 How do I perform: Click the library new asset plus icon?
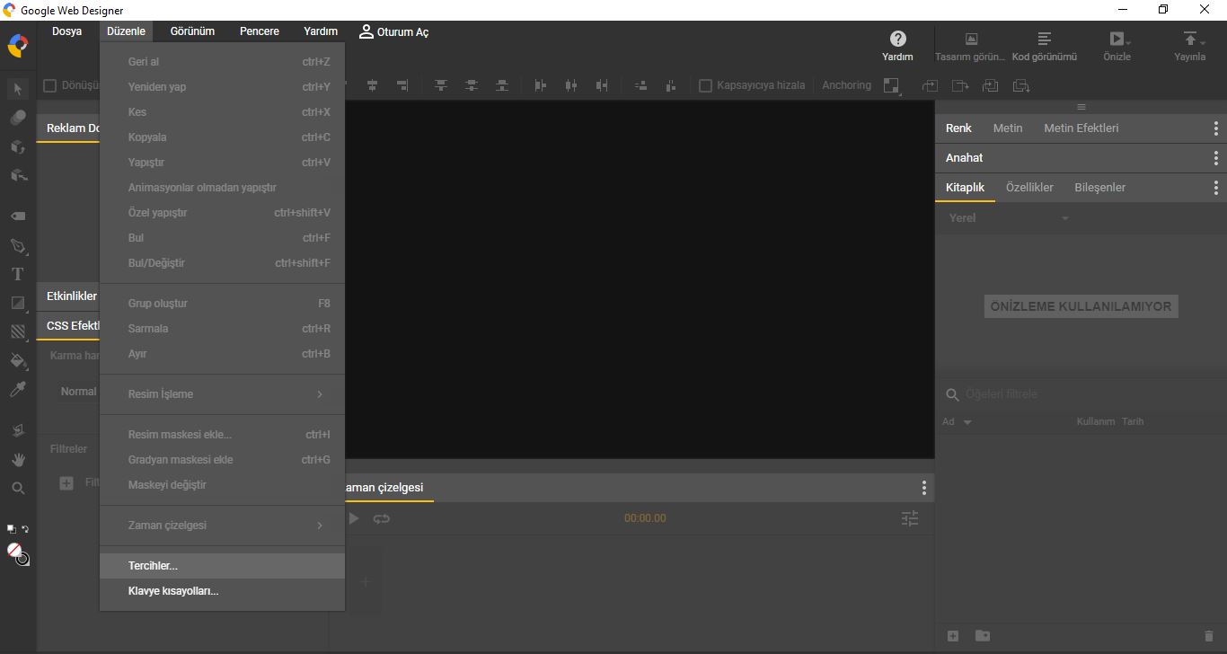[x=953, y=636]
